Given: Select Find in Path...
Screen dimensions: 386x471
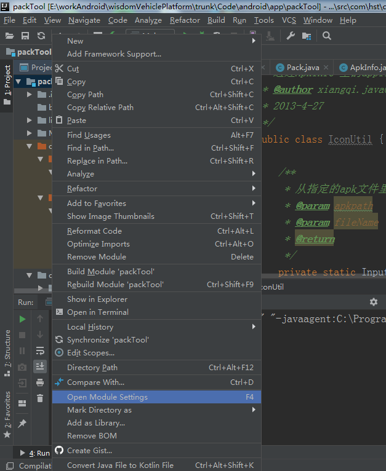Looking at the screenshot, I should (156, 148).
